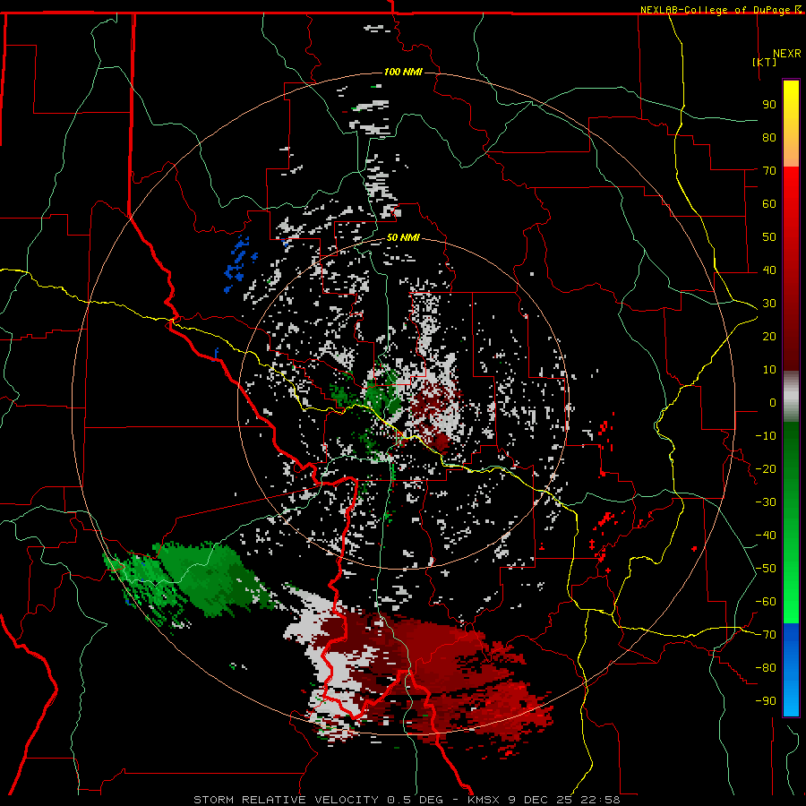Click the positive 50 scale value
The height and width of the screenshot is (806, 806).
tap(769, 237)
